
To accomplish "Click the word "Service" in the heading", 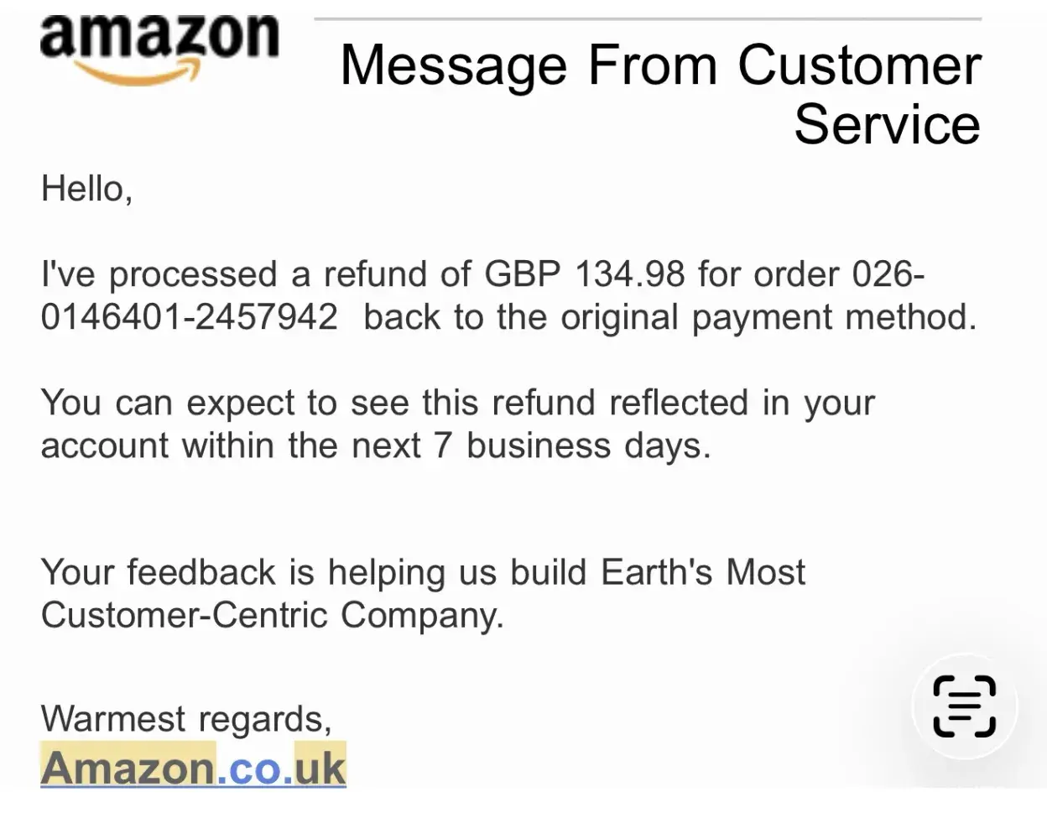I will [x=887, y=125].
